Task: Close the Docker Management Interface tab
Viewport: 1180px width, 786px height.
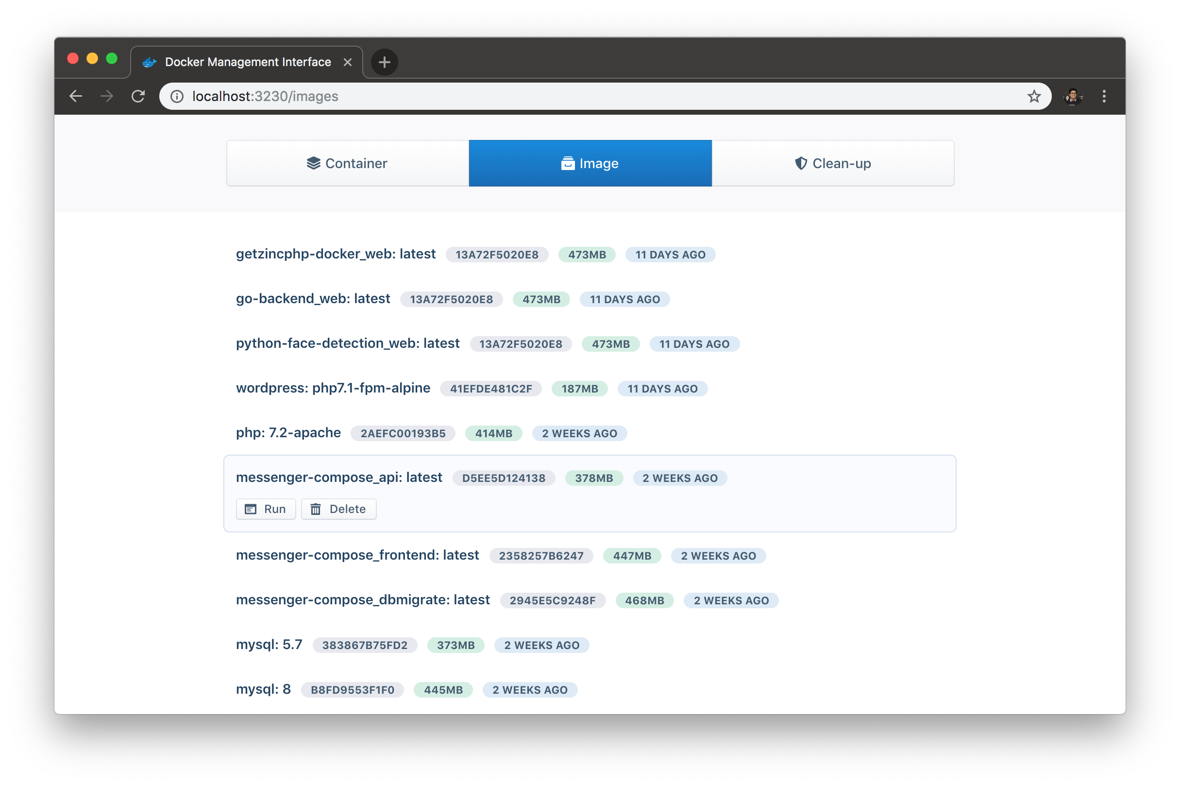Action: 347,62
